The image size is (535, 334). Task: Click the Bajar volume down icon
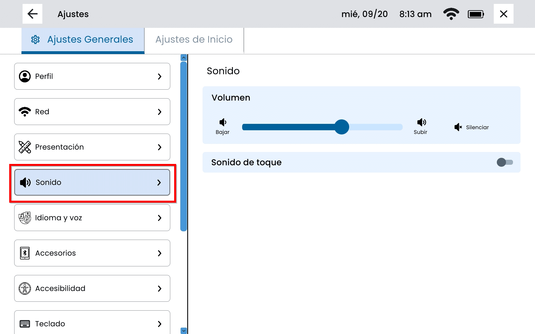[x=223, y=122]
